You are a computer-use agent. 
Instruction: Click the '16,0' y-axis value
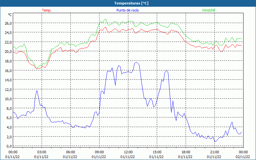point(8,70)
